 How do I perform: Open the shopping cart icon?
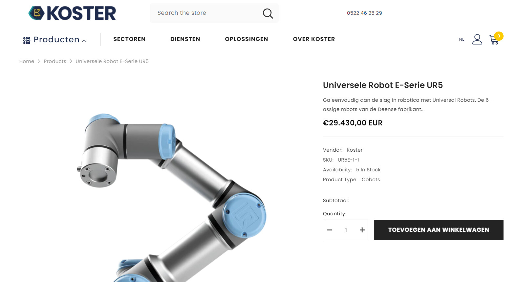click(x=494, y=40)
